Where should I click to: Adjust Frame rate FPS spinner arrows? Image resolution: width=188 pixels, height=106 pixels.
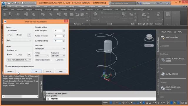coord(64,31)
